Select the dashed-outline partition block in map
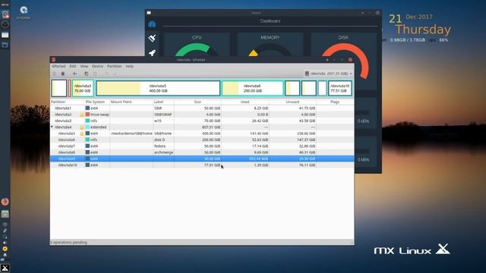Image resolution: width=486 pixels, height=273 pixels. [x=322, y=88]
